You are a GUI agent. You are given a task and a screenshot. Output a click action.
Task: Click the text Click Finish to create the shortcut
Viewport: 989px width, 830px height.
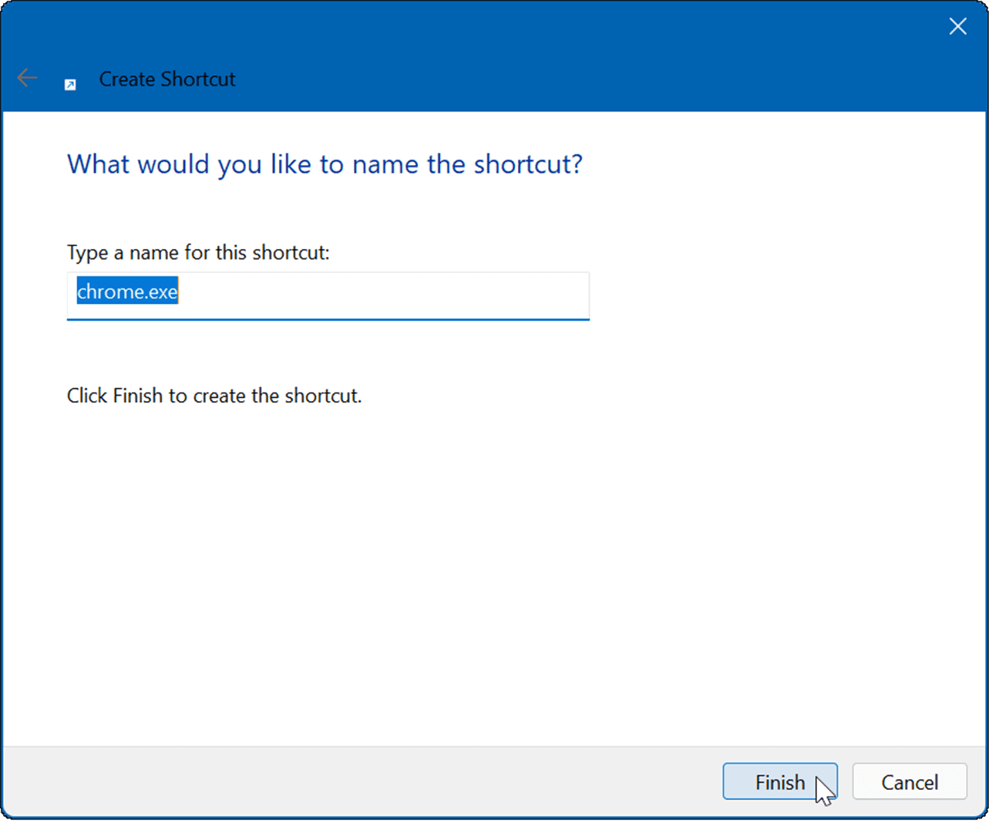click(x=214, y=395)
